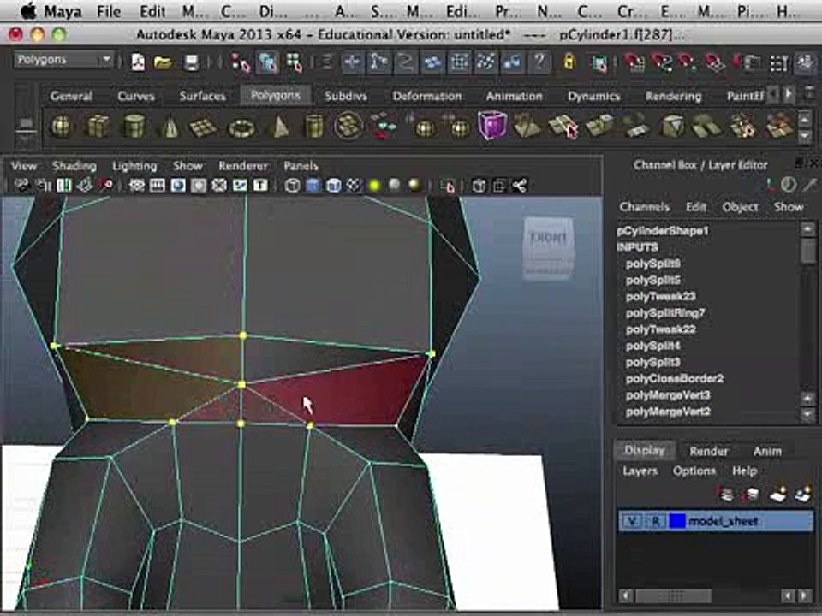Screen dimensions: 822x616
Task: Toggle V visibility on model_sheet layer
Action: click(x=633, y=521)
